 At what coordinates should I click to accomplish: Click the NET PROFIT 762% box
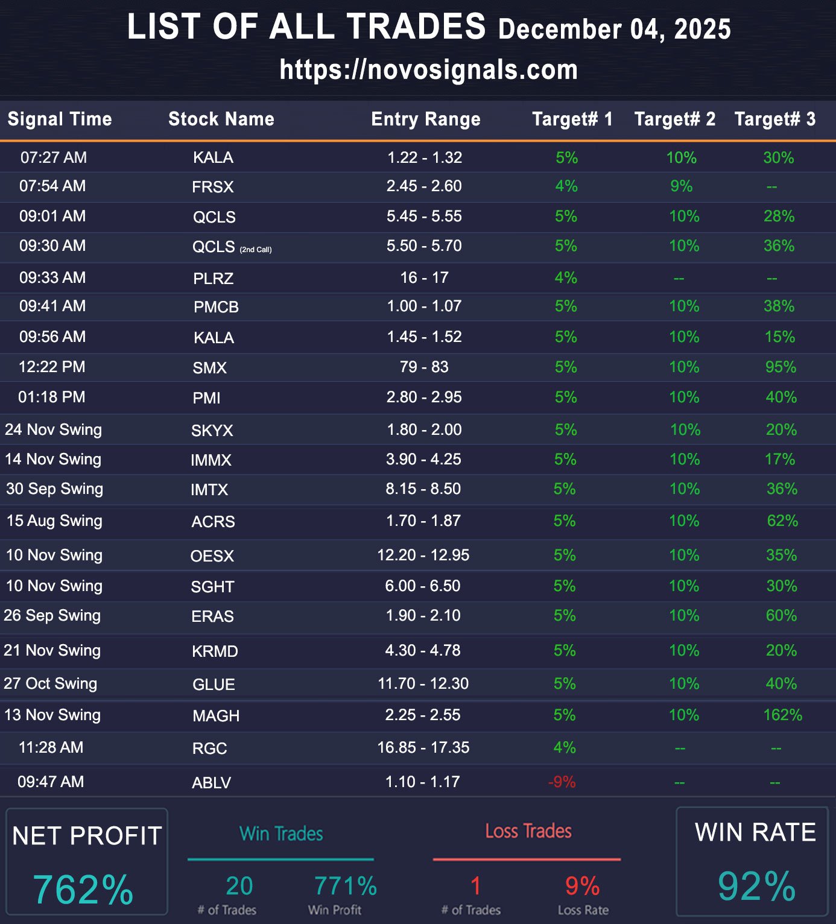86,862
